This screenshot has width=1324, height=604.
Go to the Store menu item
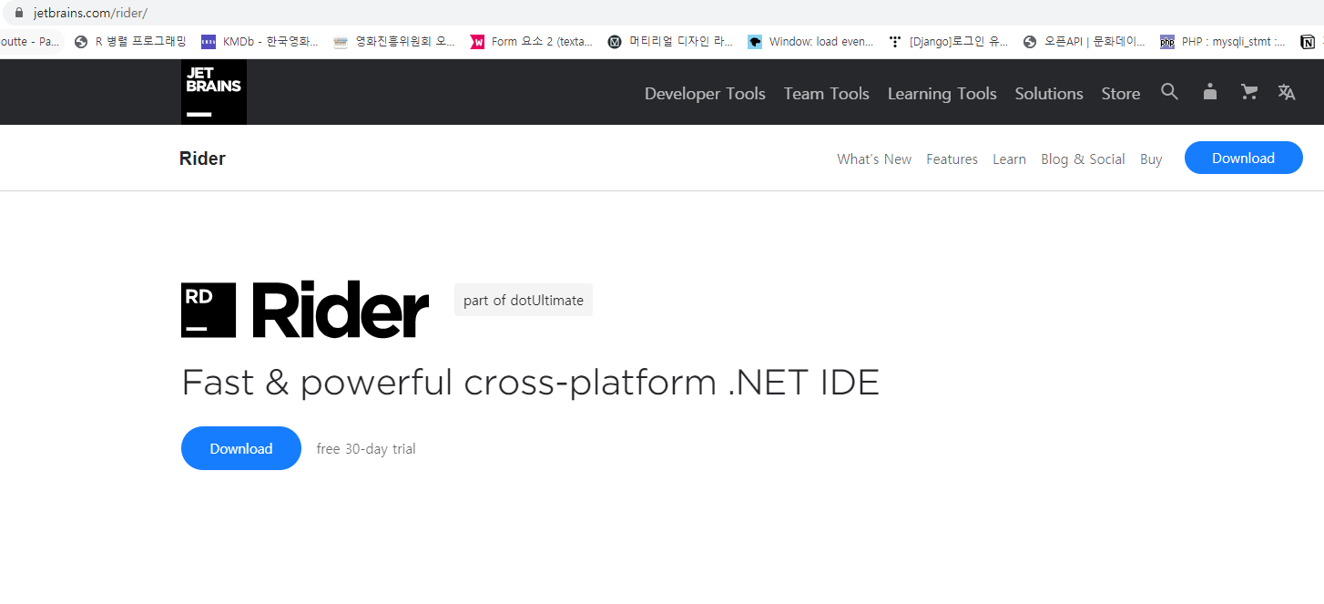click(1121, 93)
